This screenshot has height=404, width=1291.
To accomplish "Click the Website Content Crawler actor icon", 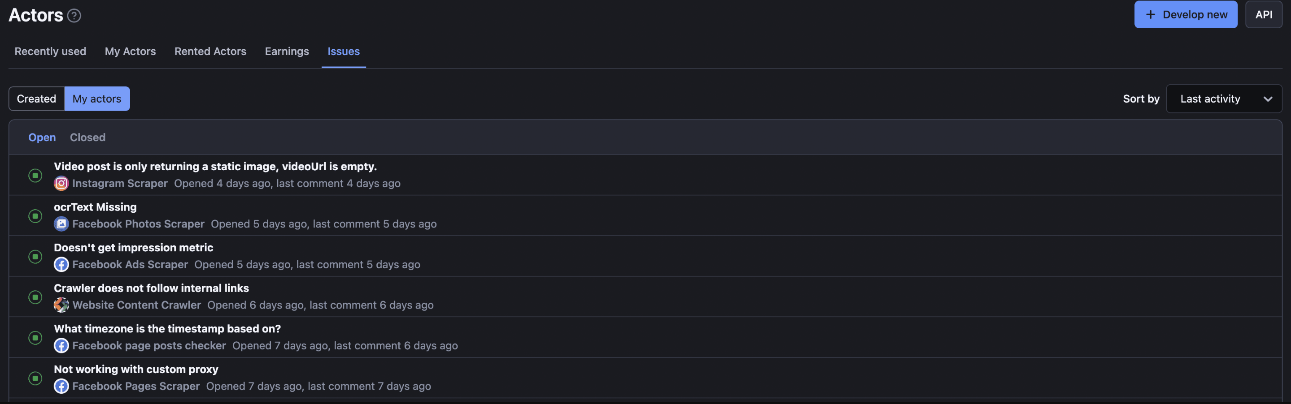I will [61, 305].
